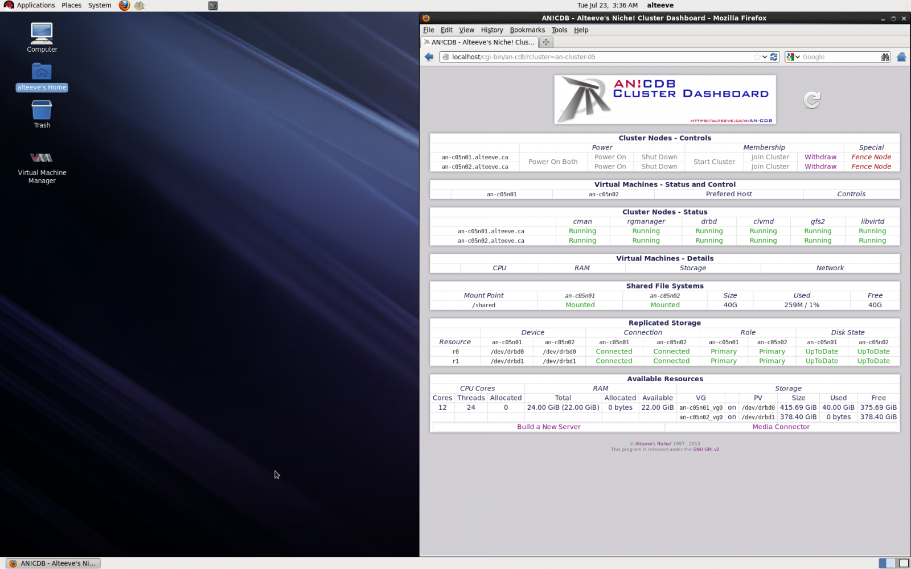Expand the URL history dropdown arrow
The height and width of the screenshot is (569, 911).
click(x=765, y=57)
